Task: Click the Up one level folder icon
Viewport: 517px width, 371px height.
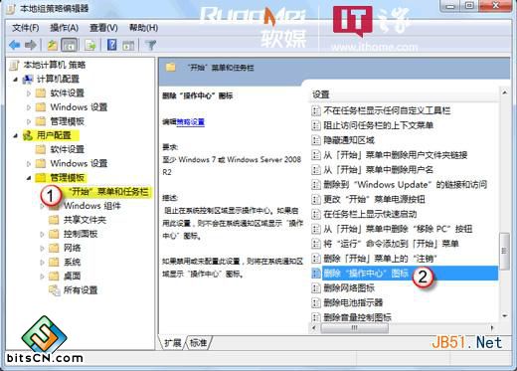Action: coord(52,45)
